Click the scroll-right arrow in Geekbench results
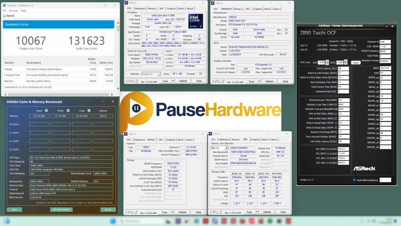This screenshot has height=226, width=401. click(112, 95)
